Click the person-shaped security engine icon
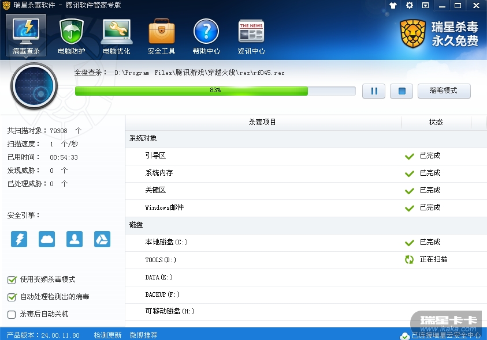487x340 pixels. pyautogui.click(x=75, y=239)
